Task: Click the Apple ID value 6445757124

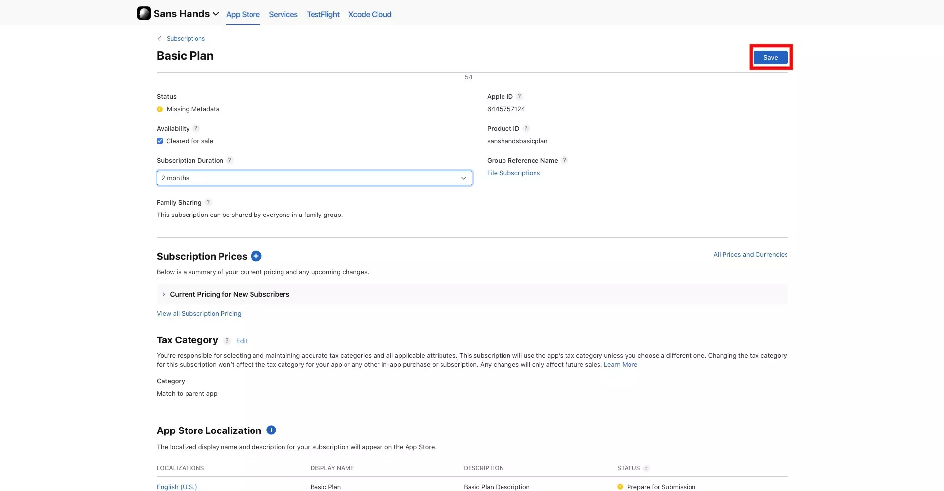Action: pyautogui.click(x=506, y=109)
